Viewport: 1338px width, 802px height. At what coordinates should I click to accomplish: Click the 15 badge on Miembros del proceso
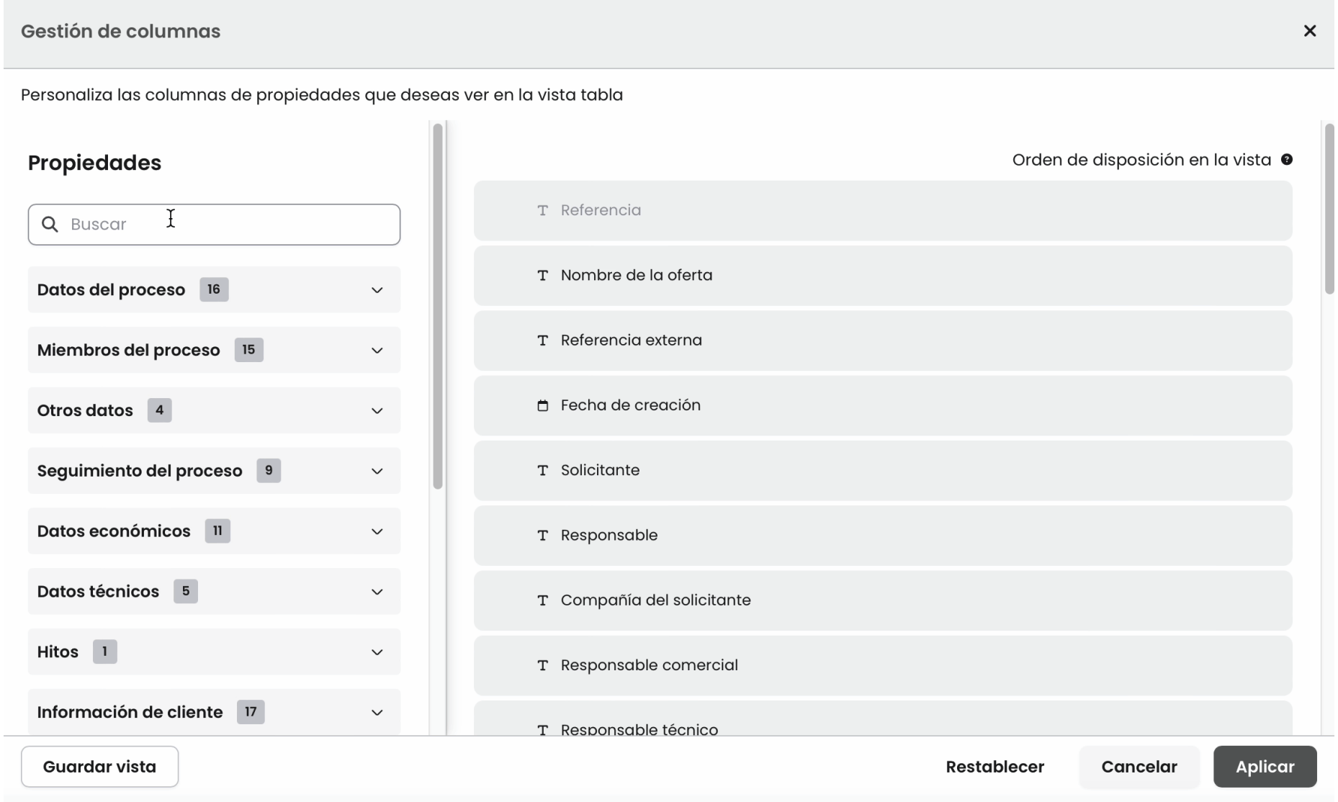coord(248,350)
